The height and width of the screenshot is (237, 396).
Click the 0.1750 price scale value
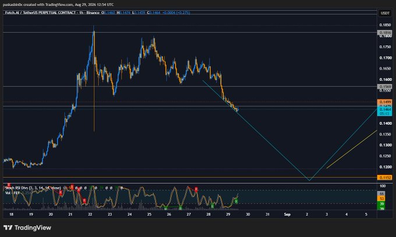click(x=386, y=47)
